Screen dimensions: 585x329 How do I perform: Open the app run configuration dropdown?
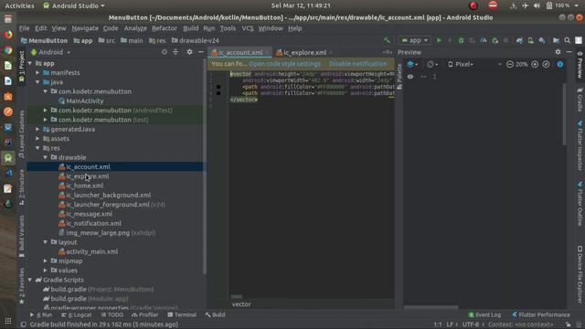tap(414, 40)
